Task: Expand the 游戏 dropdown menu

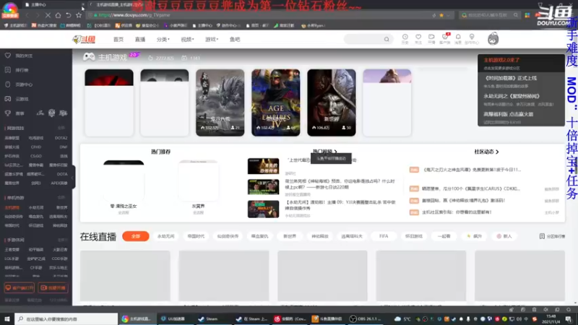Action: (212, 40)
